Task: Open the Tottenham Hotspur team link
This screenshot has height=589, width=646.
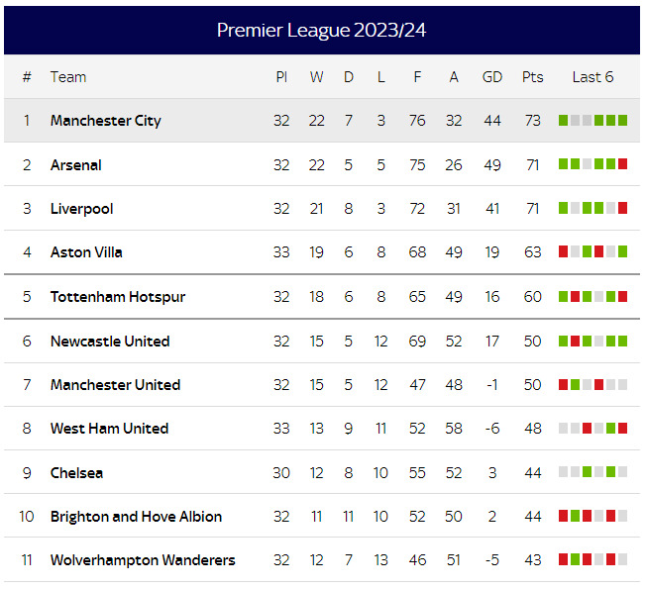Action: click(x=117, y=297)
